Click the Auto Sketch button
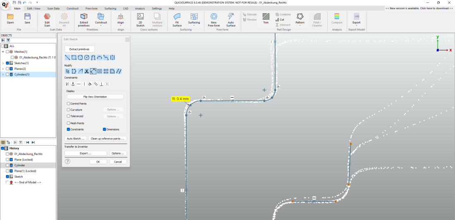Screen dimensions: 455x220 click(76, 139)
